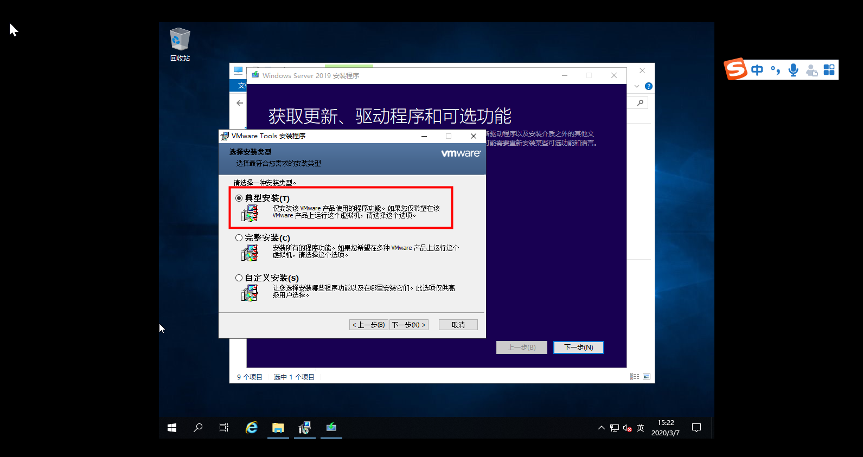Open taskbar search magnifier
Viewport: 863px width, 457px height.
[198, 428]
